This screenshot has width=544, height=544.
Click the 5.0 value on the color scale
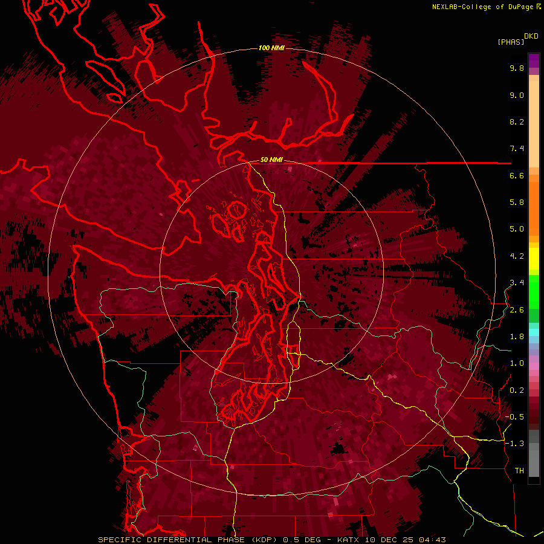pyautogui.click(x=517, y=229)
